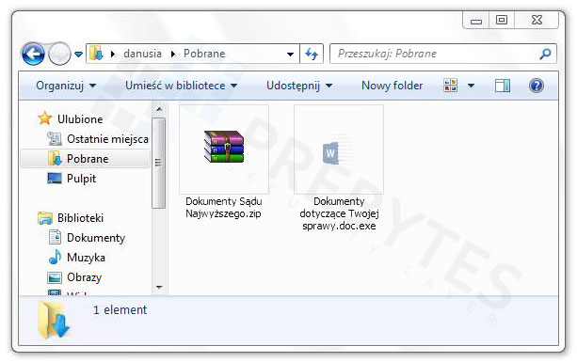Open Help via blue question mark icon
Viewport: 577px width, 362px height.
click(537, 86)
